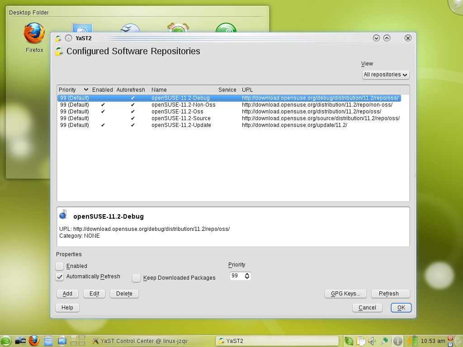Sort by Enabled column header
Viewport: 463px width, 347px height.
[102, 90]
